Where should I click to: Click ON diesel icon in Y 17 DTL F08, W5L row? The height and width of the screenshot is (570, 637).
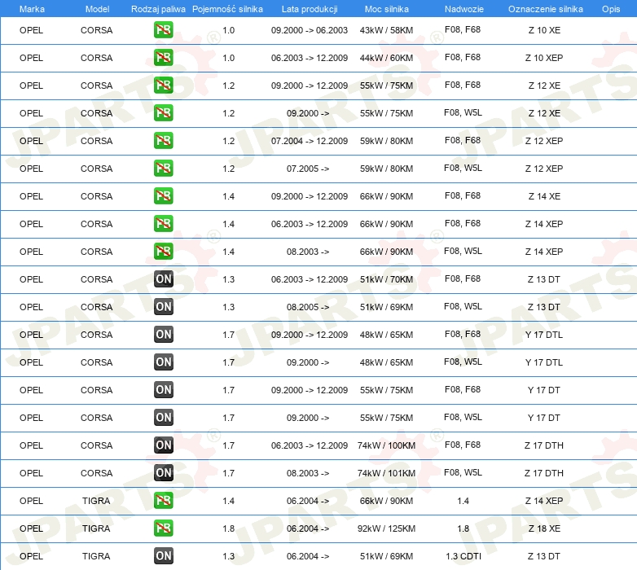[163, 362]
